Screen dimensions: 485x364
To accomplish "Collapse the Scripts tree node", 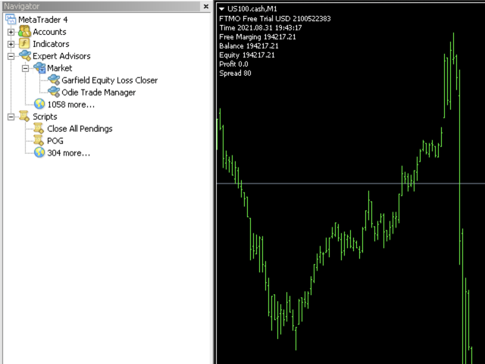I will (11, 117).
